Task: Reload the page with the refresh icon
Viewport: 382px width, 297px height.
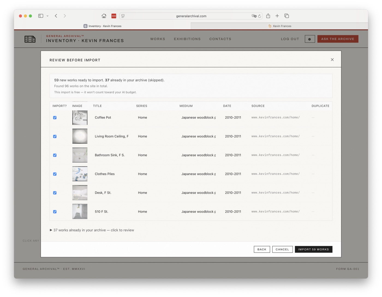Action: click(259, 16)
